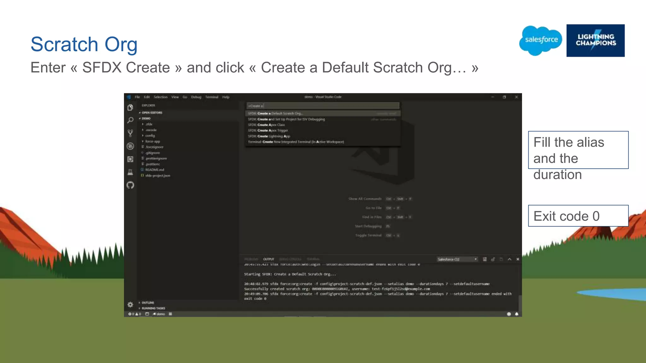Click the output panel vertical scrollbar

pos(520,302)
